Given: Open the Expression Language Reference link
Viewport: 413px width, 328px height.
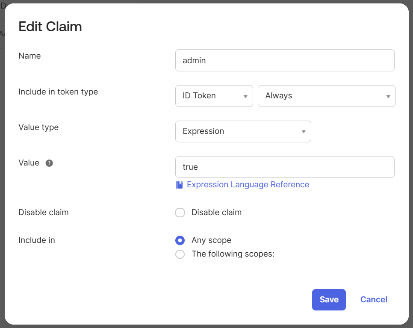Looking at the screenshot, I should 248,185.
